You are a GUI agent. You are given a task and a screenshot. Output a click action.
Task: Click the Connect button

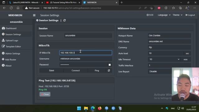(x=76, y=71)
